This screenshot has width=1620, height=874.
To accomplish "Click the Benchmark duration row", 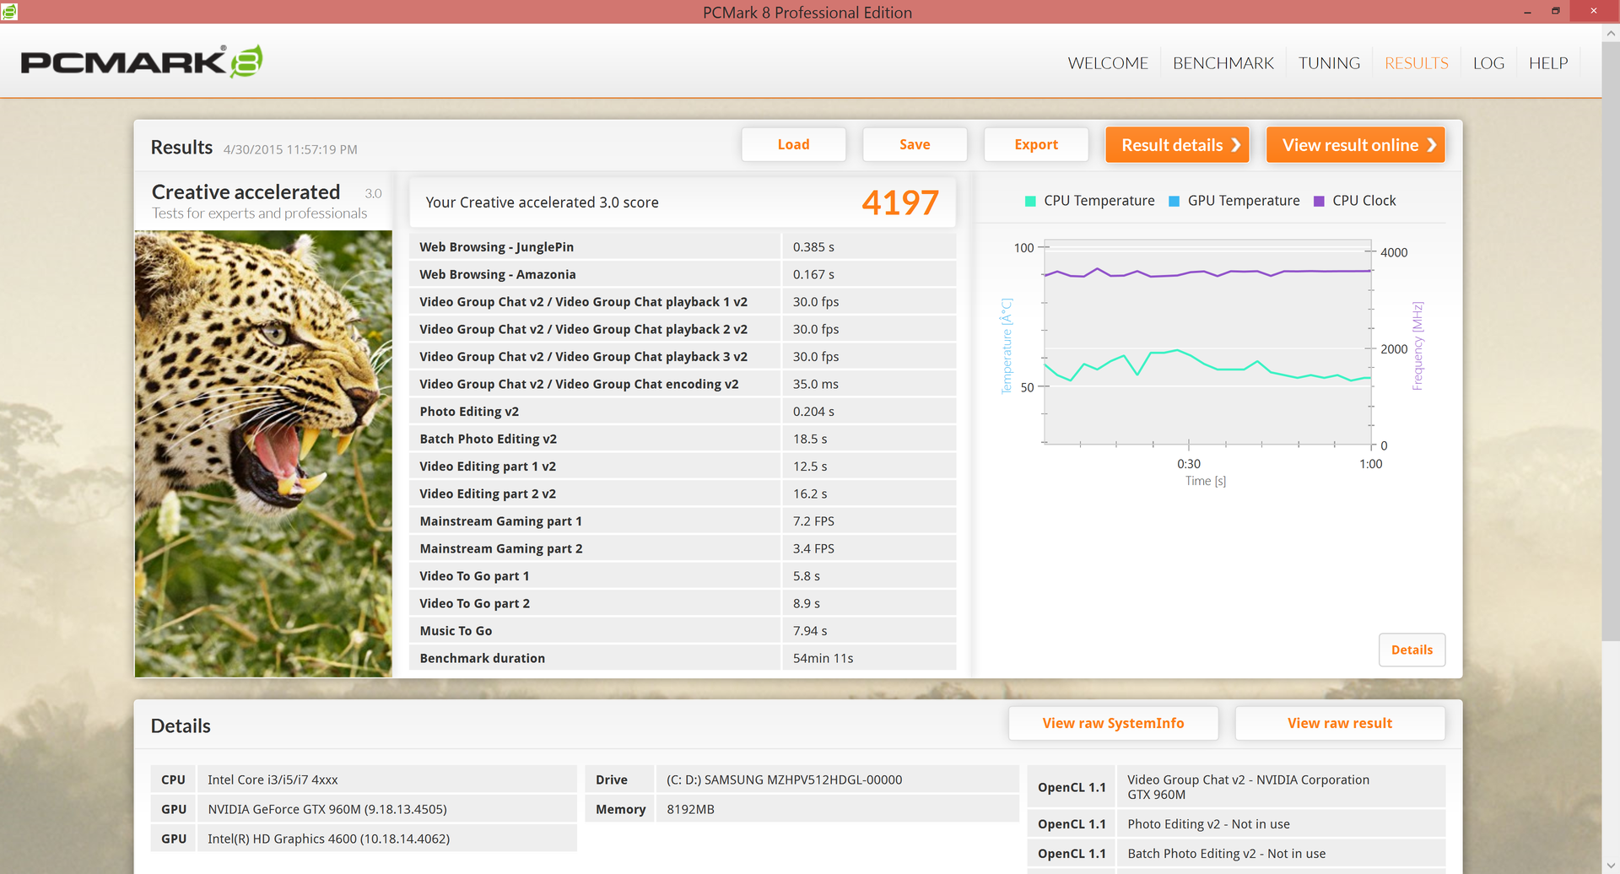I will pos(683,658).
